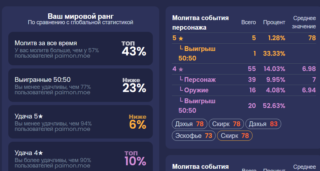Click the Процент column header
Screen dimensions: 320x171
274,22
